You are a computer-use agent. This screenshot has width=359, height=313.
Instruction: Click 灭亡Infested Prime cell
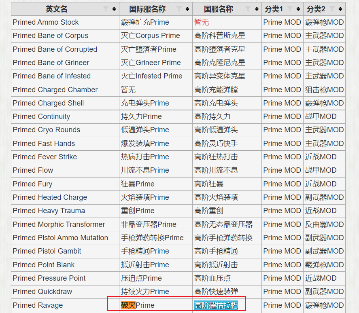156,76
